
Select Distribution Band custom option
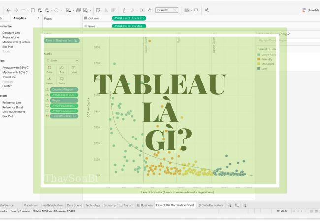point(14,112)
